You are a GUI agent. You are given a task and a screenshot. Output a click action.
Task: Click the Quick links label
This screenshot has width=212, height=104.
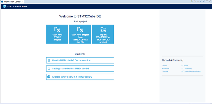80,54
